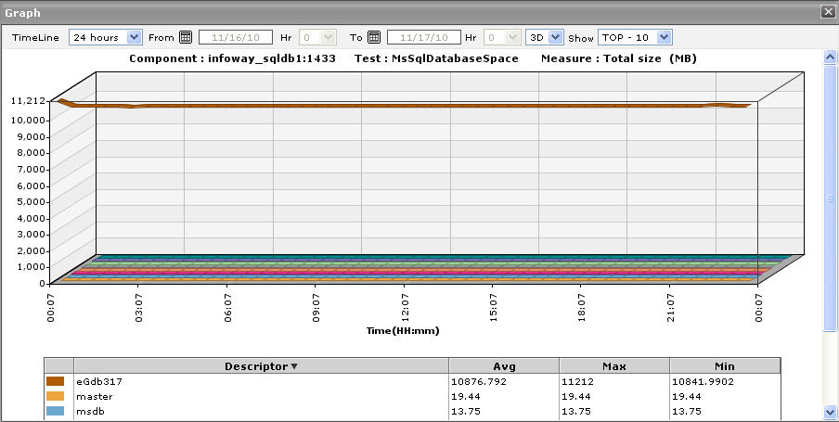The height and width of the screenshot is (422, 839).
Task: Click the Min column header
Action: tap(725, 366)
